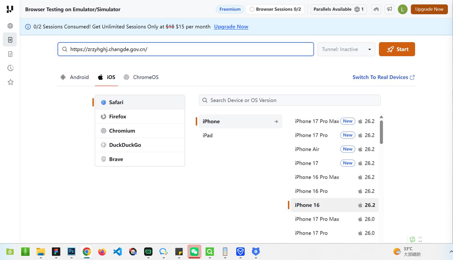
Task: Select iPhone Air 26.2
Action: tap(335, 149)
